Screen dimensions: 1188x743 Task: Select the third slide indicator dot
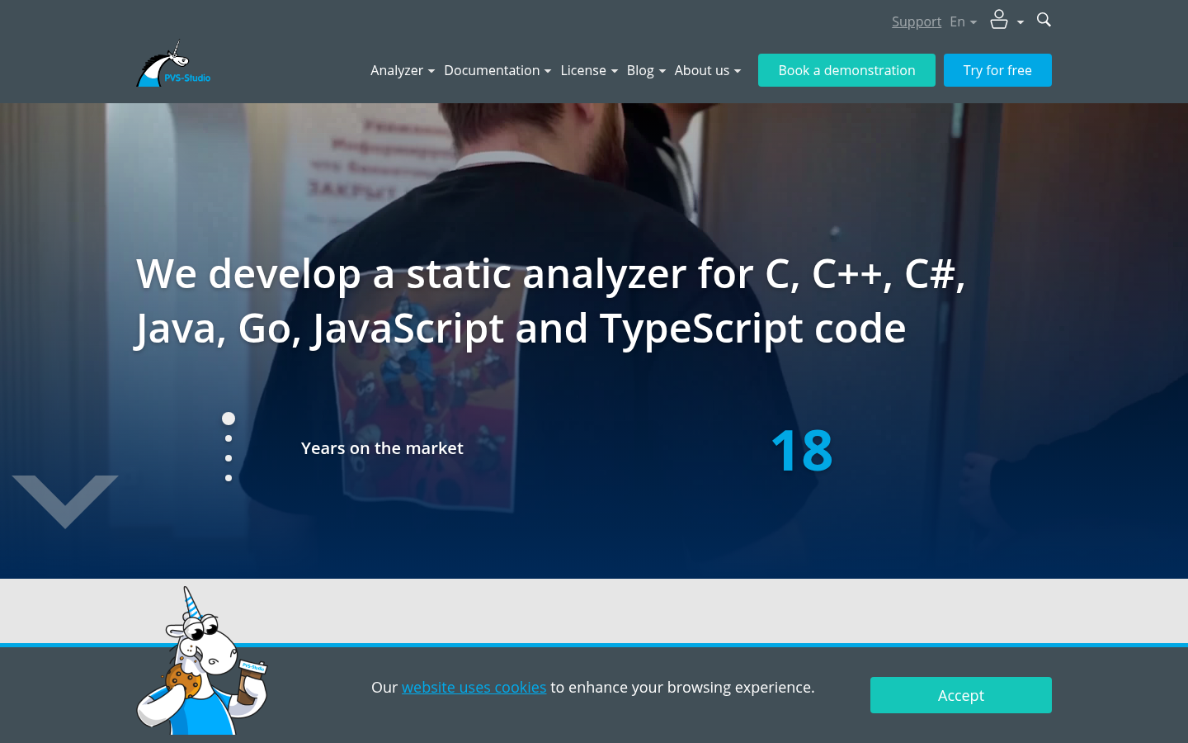tap(229, 458)
